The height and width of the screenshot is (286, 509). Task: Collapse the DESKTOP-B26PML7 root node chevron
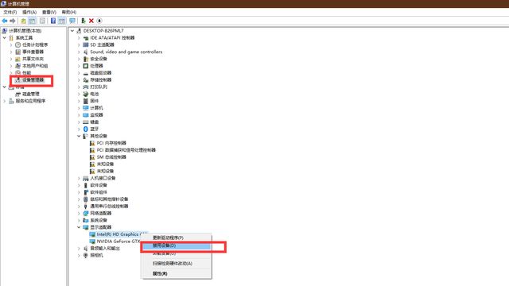tap(72, 31)
